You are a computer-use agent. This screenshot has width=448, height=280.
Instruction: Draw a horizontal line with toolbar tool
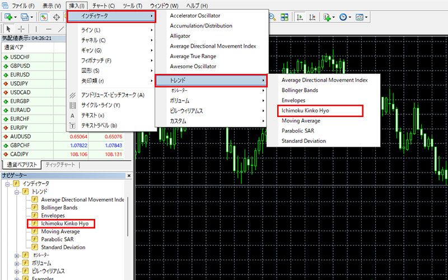pos(48,29)
